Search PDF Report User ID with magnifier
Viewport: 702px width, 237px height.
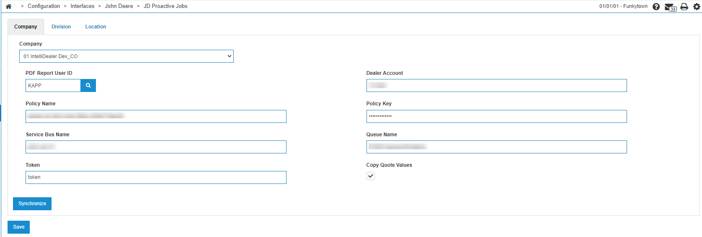pos(88,85)
